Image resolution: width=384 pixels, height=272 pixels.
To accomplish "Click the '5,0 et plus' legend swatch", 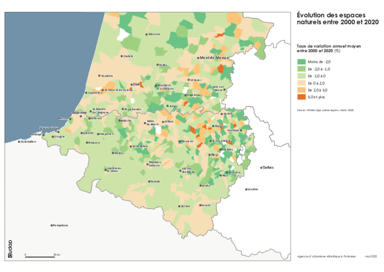I will point(301,97).
